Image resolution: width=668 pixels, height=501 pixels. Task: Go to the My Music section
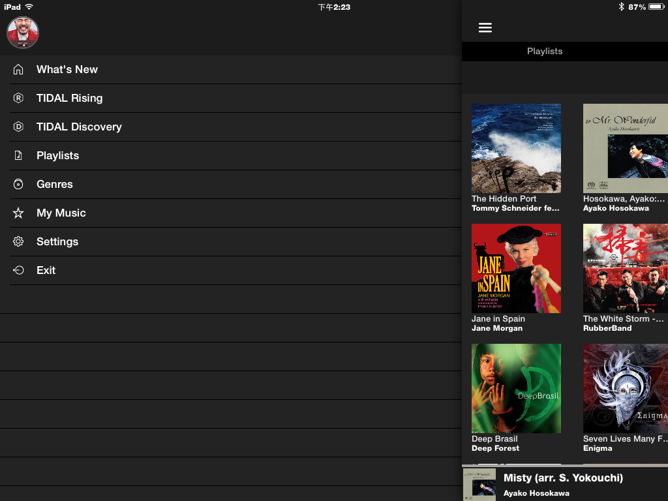(61, 213)
